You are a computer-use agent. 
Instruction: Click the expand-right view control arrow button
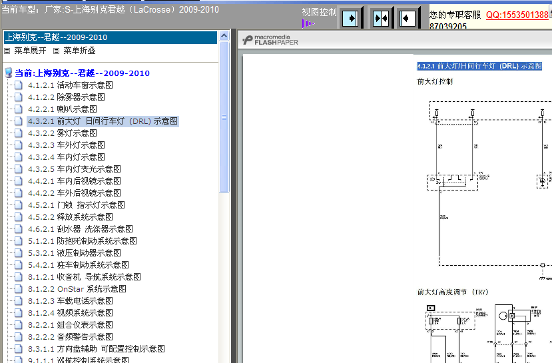(x=351, y=18)
